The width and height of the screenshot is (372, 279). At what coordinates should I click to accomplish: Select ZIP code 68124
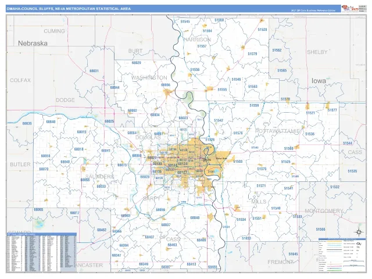point(183,164)
